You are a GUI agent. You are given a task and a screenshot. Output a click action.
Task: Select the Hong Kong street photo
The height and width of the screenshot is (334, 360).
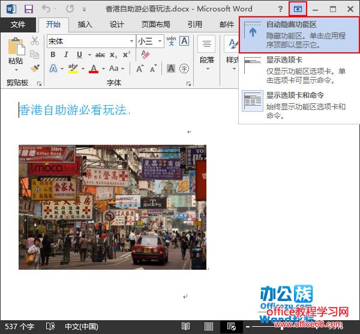[x=112, y=207]
